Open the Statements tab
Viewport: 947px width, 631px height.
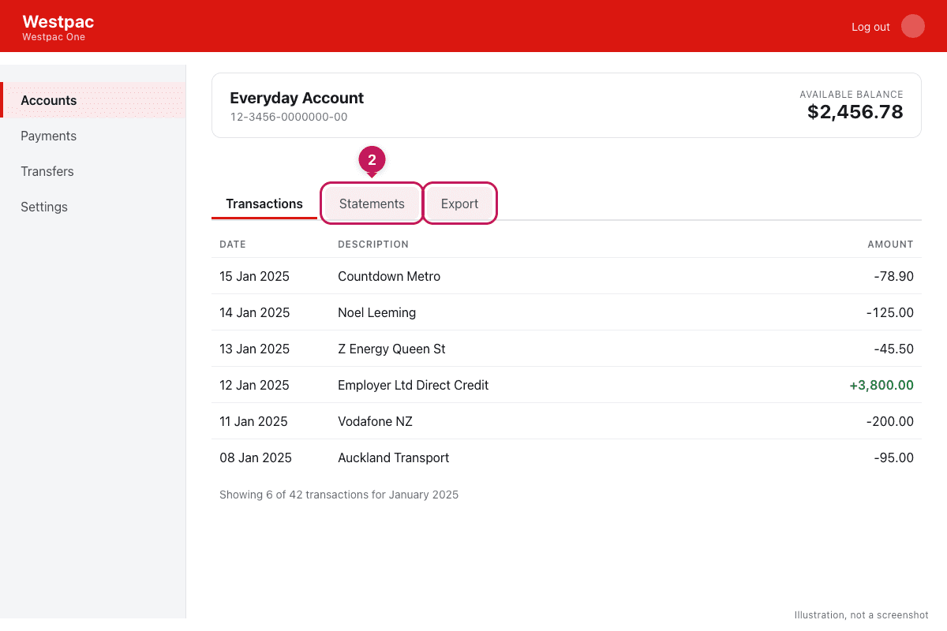(372, 203)
